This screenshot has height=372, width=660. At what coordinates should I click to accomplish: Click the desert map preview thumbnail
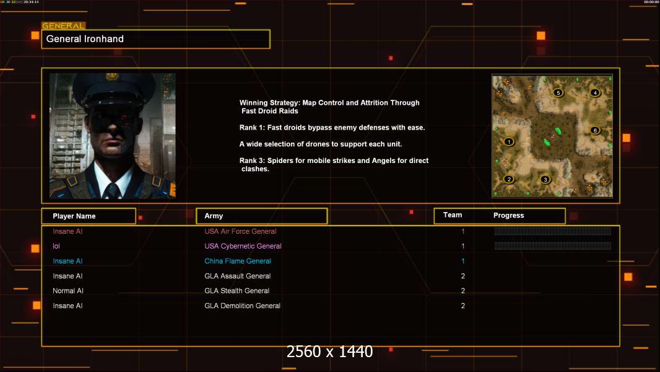552,136
